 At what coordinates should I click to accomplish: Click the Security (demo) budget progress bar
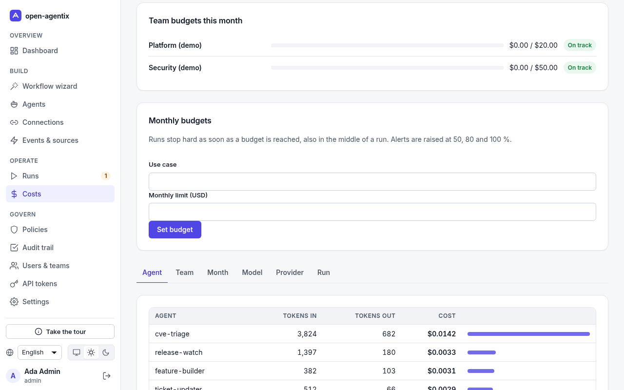point(387,68)
